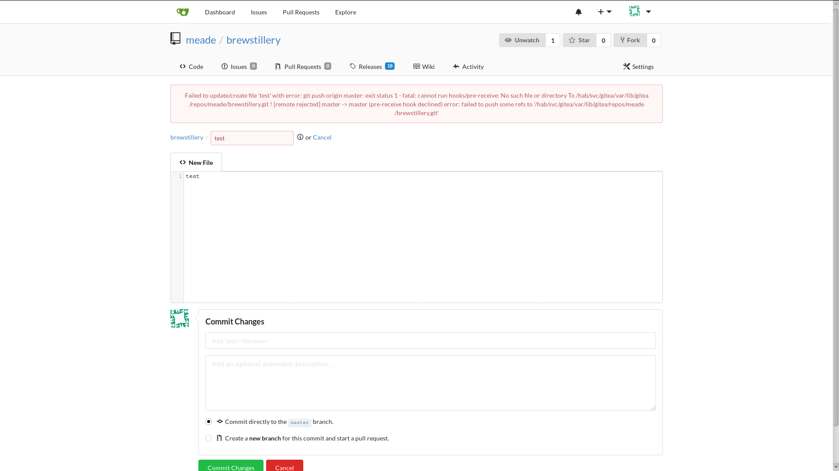This screenshot has width=839, height=471.
Task: Click the green Commit Changes button
Action: 231,466
